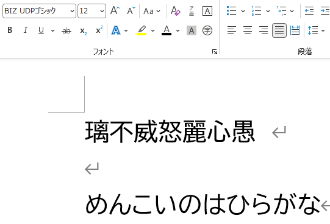
Task: Open the Font dialog launcher
Action: point(215,52)
